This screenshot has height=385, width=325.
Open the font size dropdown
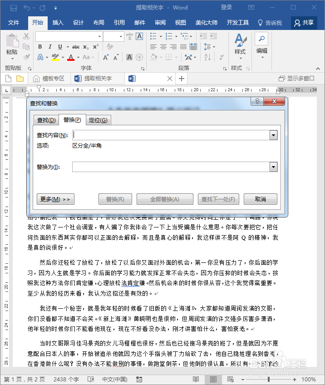coord(121,37)
